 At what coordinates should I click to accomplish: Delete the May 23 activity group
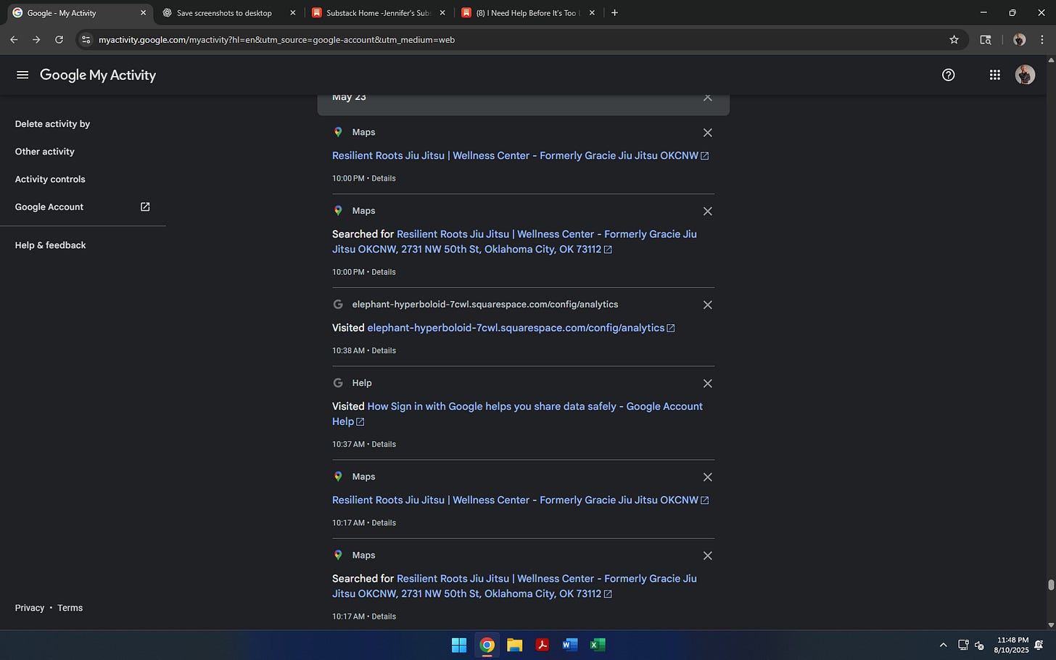[x=708, y=97]
